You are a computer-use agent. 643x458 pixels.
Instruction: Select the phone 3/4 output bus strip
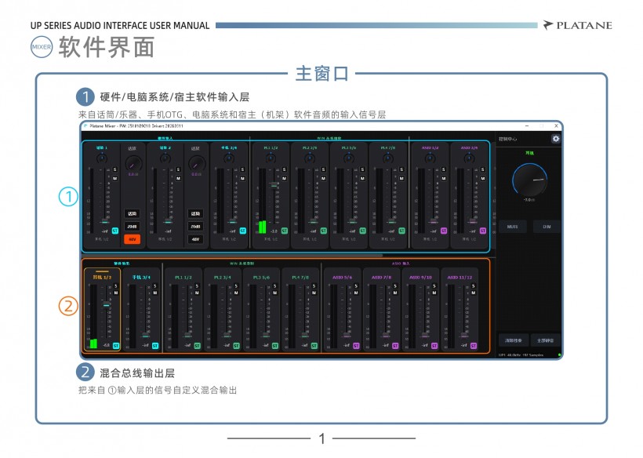[x=144, y=310]
